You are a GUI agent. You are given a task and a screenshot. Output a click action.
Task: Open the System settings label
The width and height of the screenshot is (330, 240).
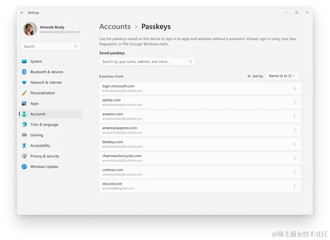pos(36,61)
